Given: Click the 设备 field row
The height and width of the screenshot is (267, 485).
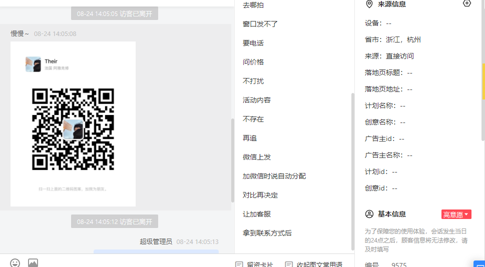Looking at the screenshot, I should point(378,23).
